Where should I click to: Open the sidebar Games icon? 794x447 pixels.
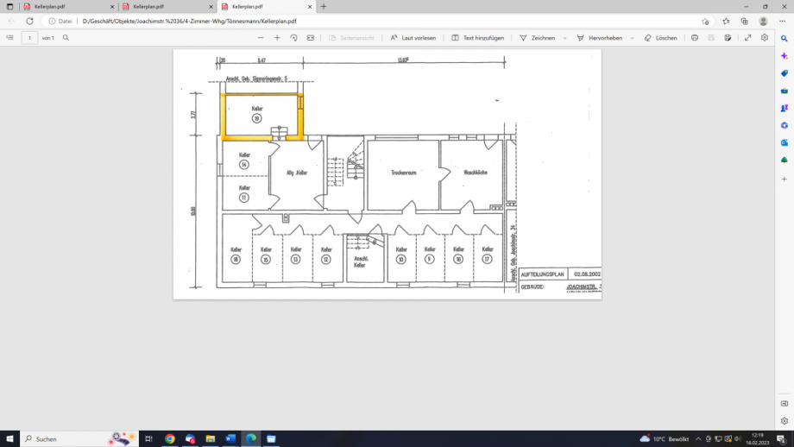point(785,108)
